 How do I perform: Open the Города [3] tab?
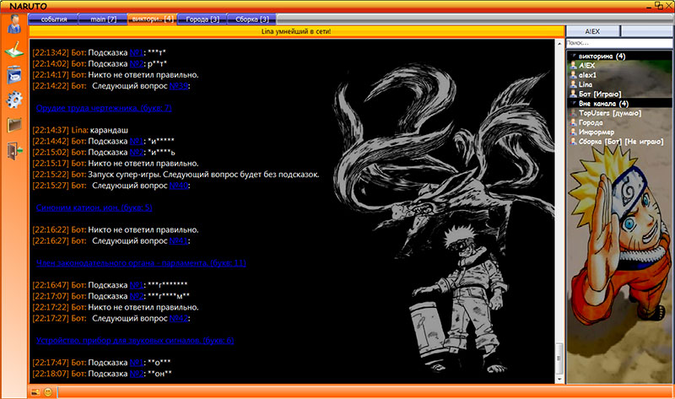coord(202,19)
